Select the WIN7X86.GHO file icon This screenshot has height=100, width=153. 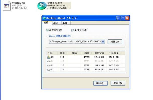(x=7, y=6)
